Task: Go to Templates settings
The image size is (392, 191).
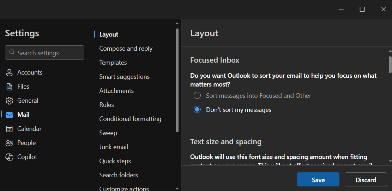Action: (x=113, y=63)
